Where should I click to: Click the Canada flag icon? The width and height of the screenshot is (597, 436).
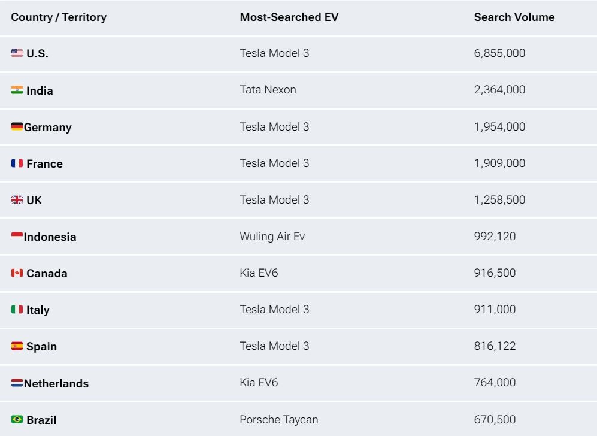click(17, 272)
